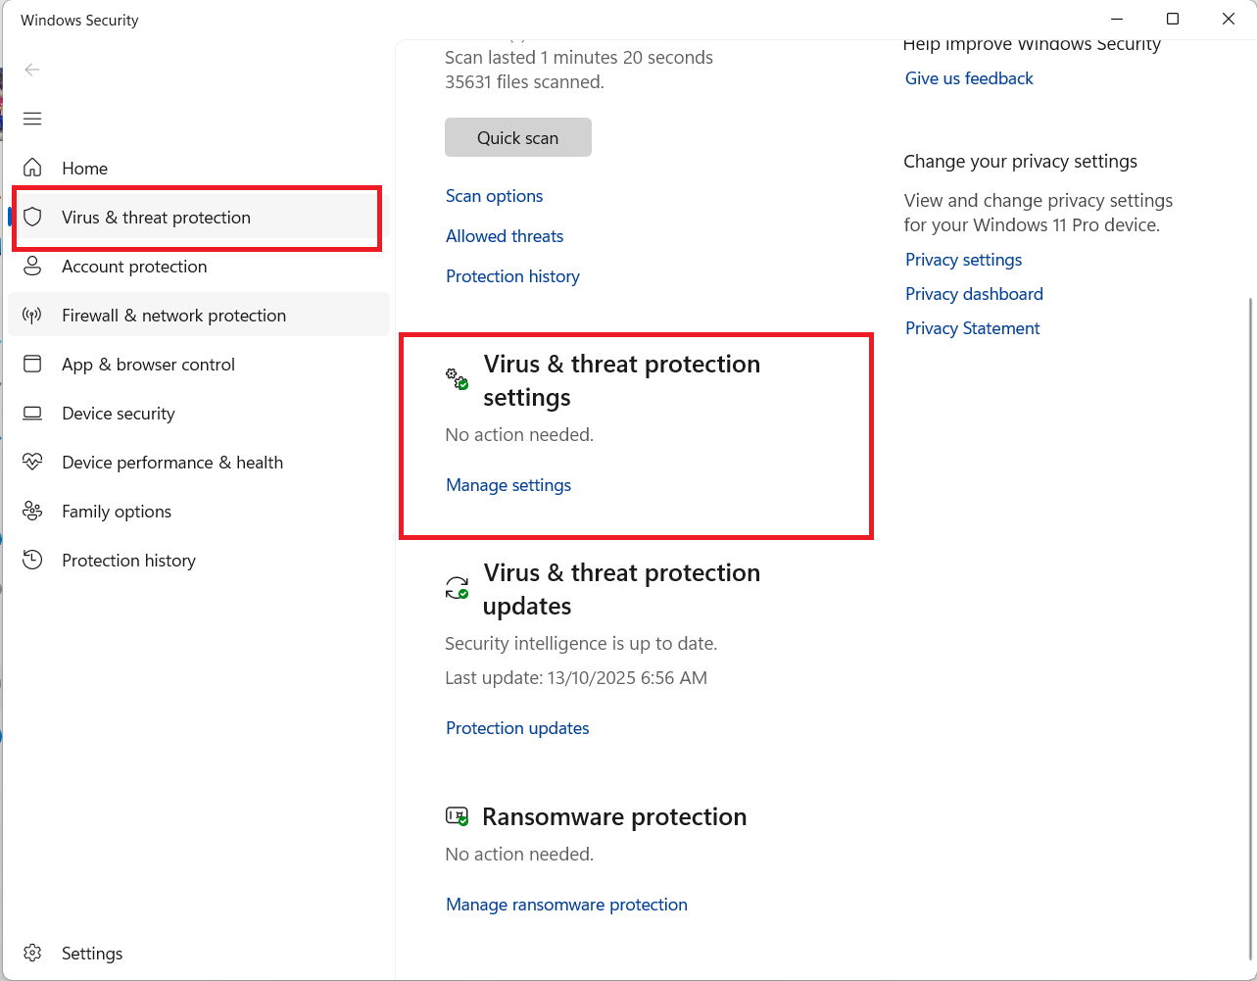
Task: Click the Protection updates link
Action: 517,728
